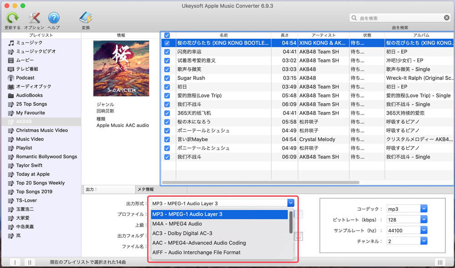Select the 桜の花びらたち song row
This screenshot has height=268, width=455.
pos(308,43)
